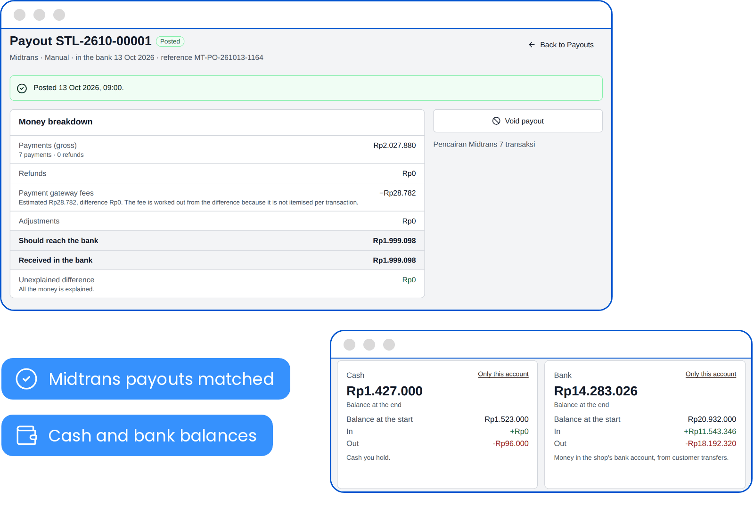
Task: Click the wallet icon in Cash and bank balances
Action: 26,435
